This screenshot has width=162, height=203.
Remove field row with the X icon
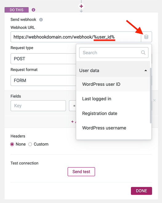[154, 100]
